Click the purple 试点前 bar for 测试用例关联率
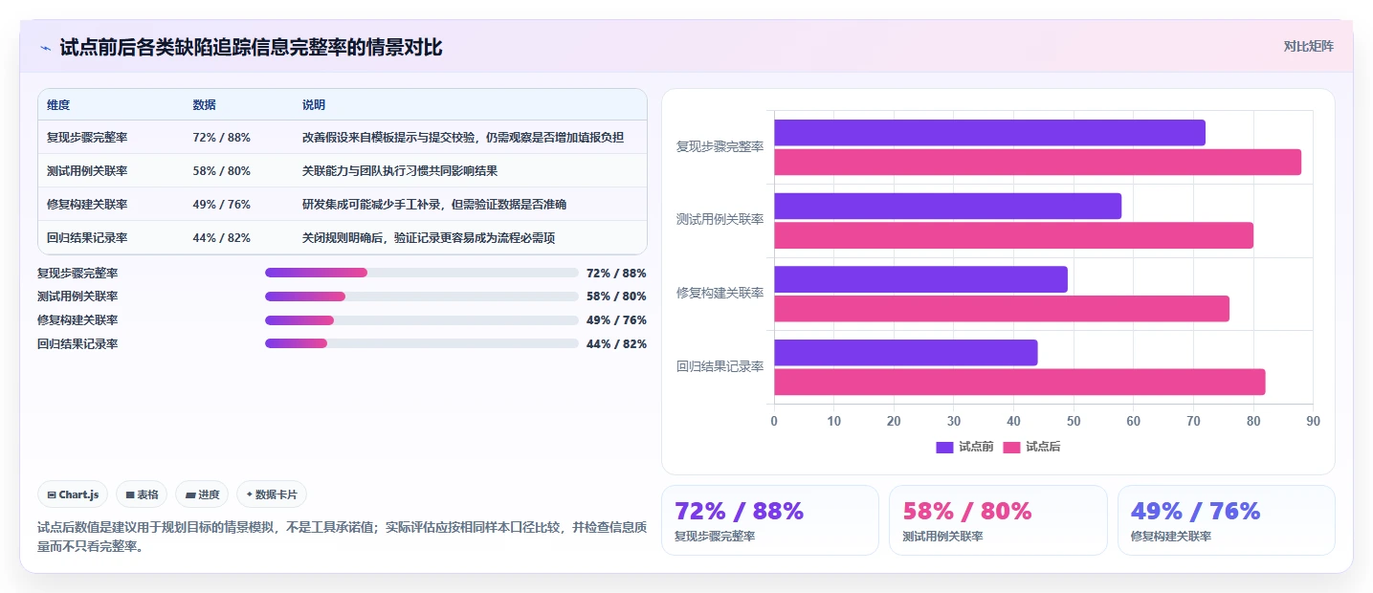Image resolution: width=1373 pixels, height=593 pixels. [x=947, y=206]
